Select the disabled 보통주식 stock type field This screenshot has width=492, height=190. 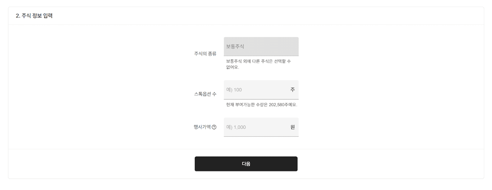pyautogui.click(x=261, y=46)
